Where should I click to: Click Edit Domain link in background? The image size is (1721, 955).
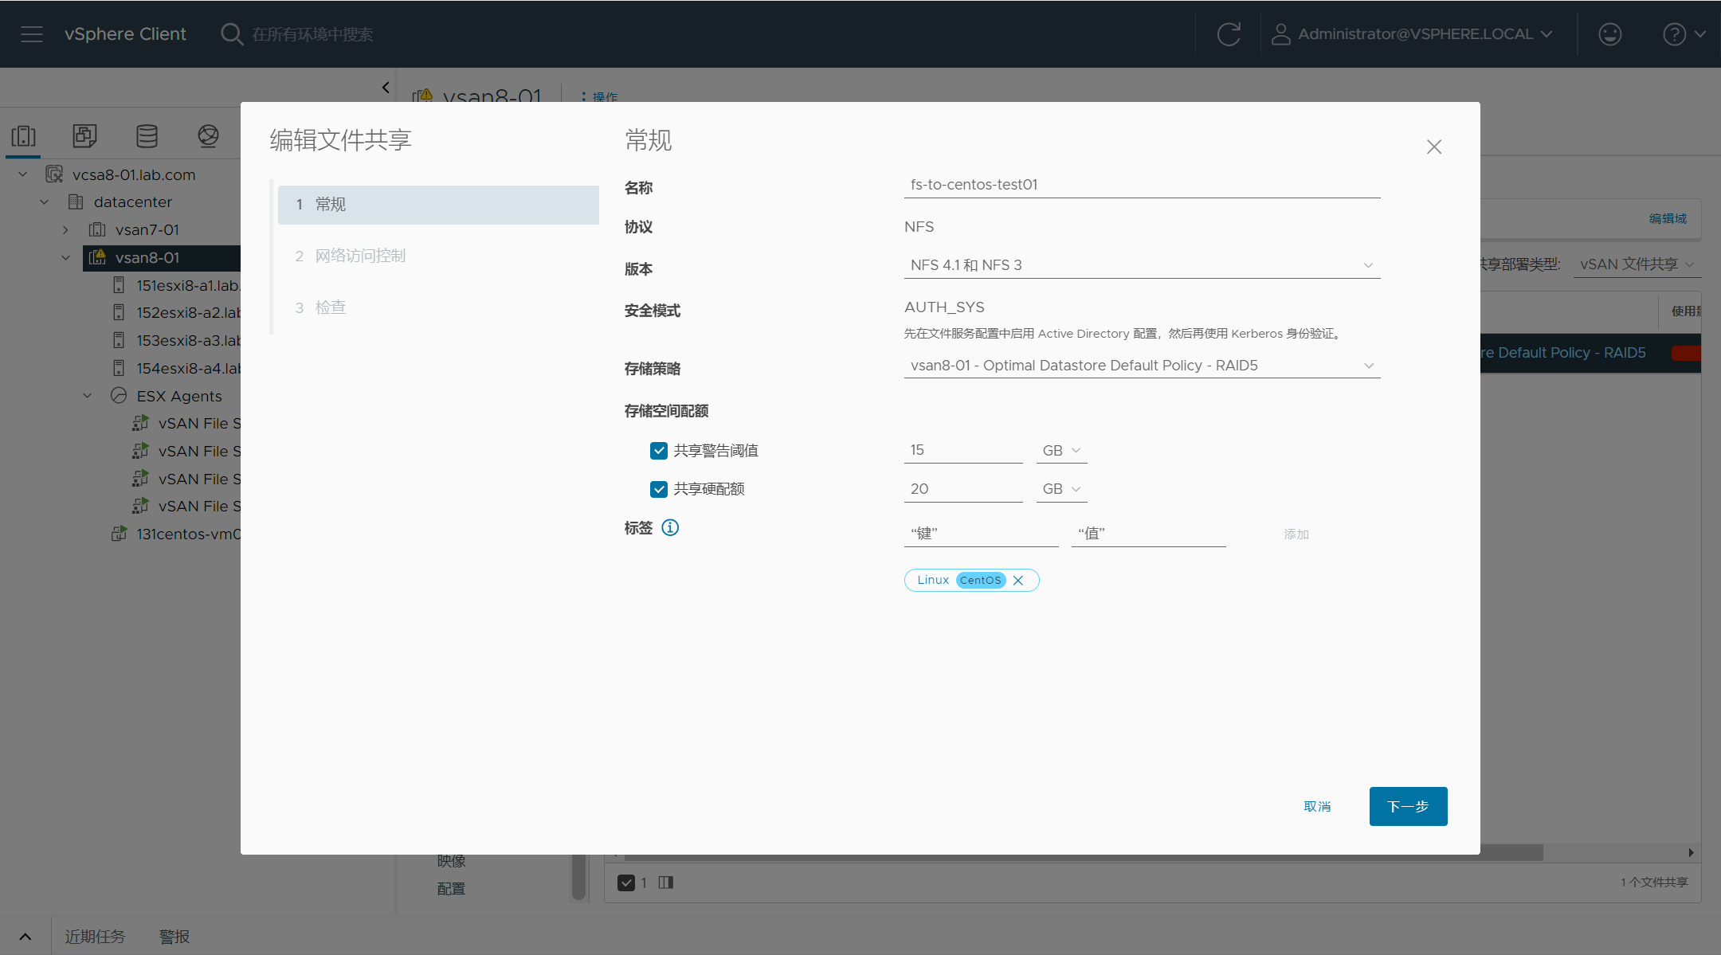click(1668, 218)
